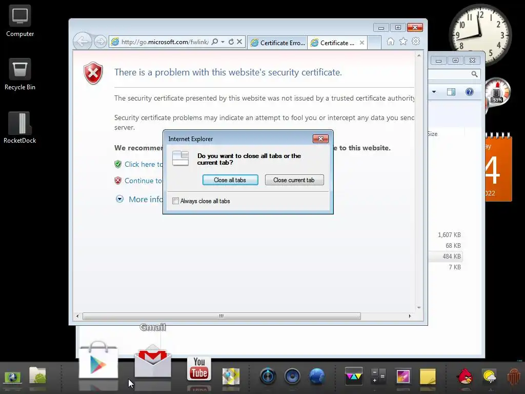Click the More info link text

(146, 200)
